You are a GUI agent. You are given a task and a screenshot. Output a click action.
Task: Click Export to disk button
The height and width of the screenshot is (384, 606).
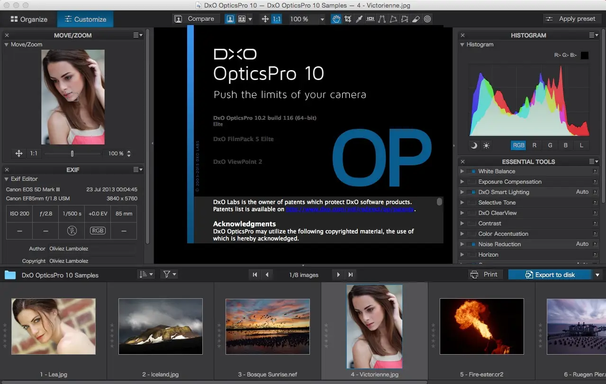pyautogui.click(x=550, y=275)
